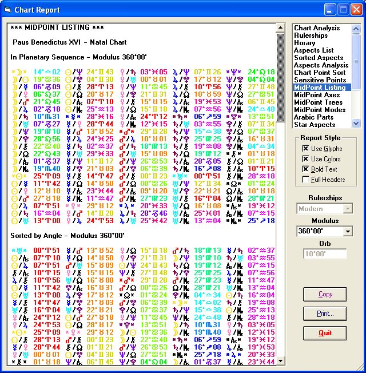Select Arabic Parts report type
This screenshot has width=366, height=373.
(313, 117)
